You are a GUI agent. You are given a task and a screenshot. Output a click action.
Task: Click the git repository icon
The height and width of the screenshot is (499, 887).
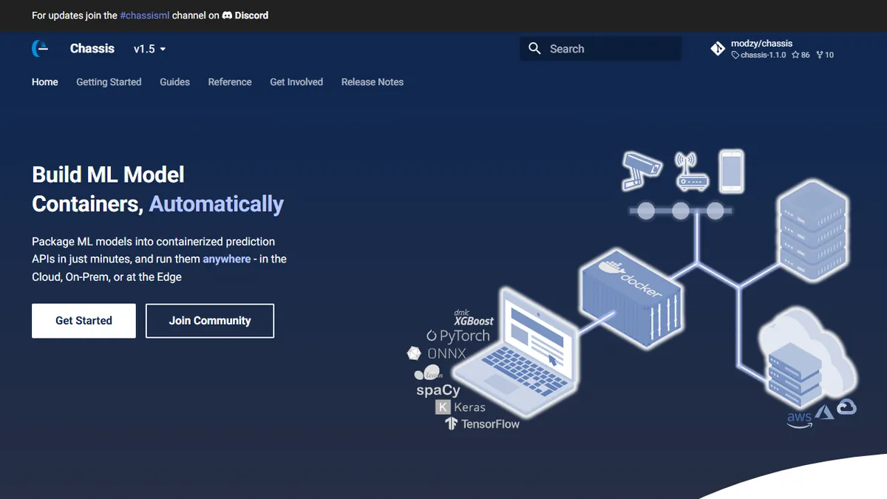pos(718,49)
